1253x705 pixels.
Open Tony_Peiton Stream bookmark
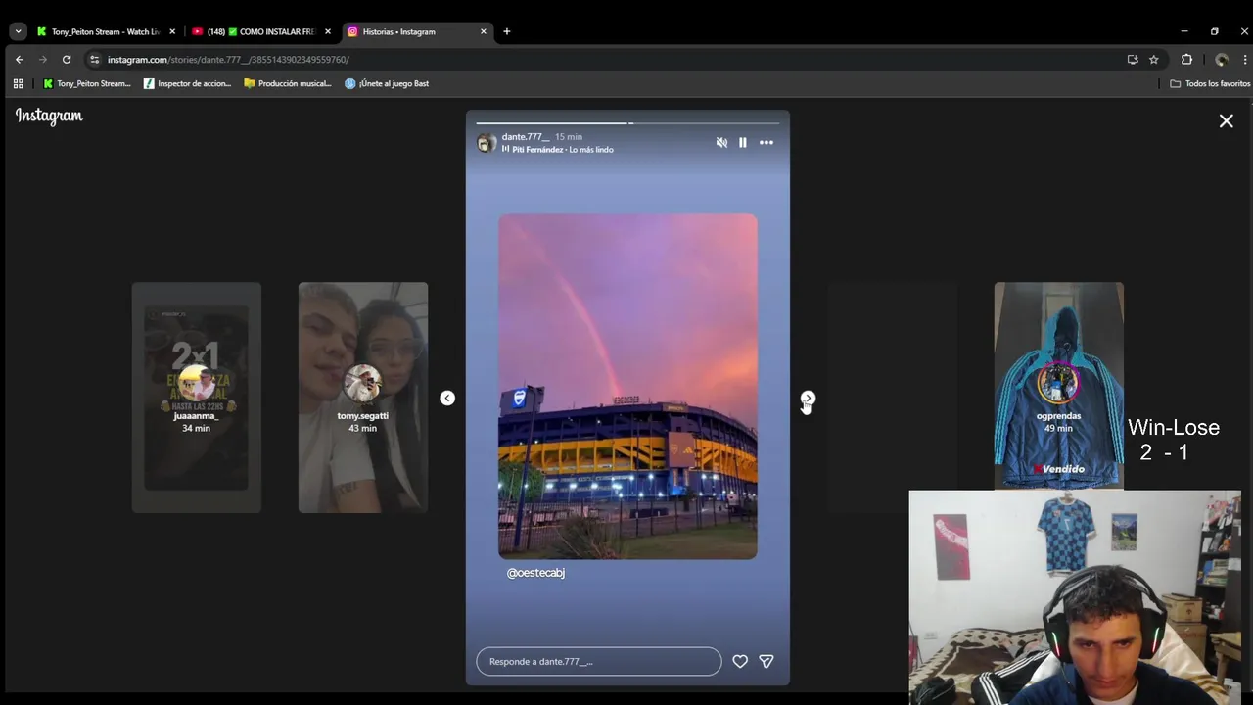click(86, 84)
